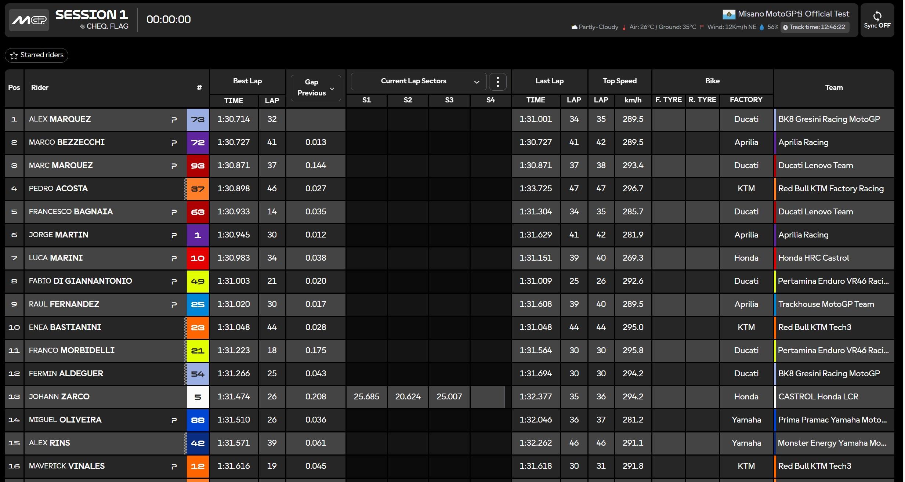Click the Team column header

pos(834,88)
